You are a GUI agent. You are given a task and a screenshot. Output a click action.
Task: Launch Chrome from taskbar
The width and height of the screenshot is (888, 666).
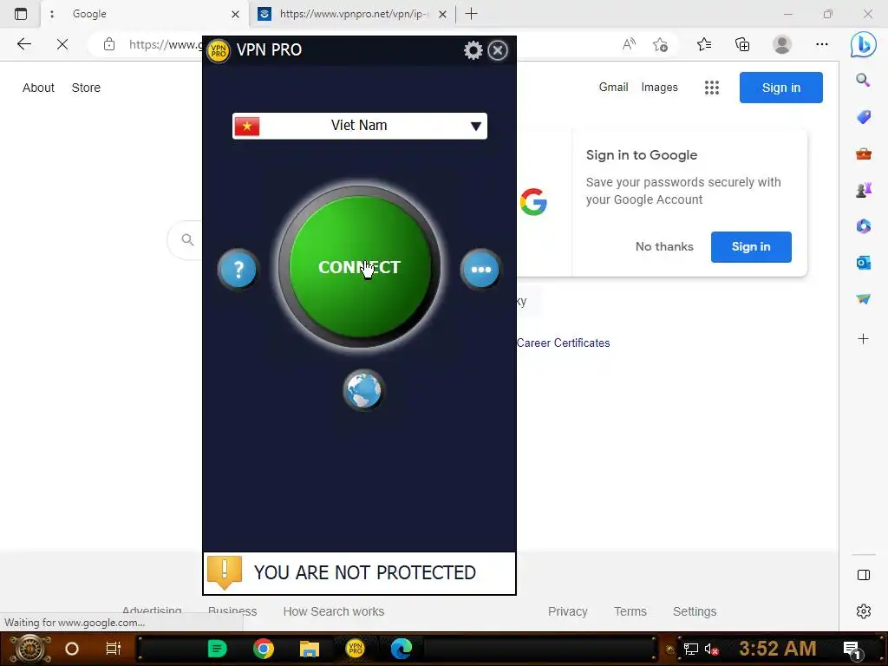point(264,649)
